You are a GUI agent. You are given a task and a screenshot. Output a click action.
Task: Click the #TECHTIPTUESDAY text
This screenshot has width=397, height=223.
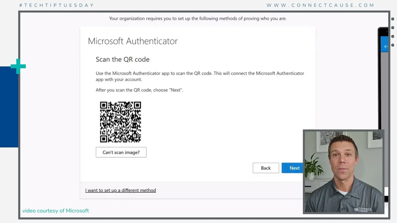[56, 5]
